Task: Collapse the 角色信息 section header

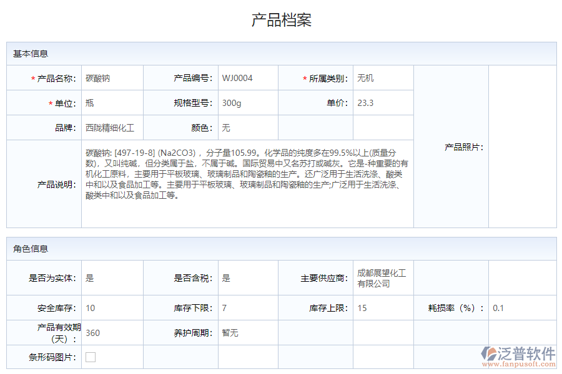Action: point(28,249)
